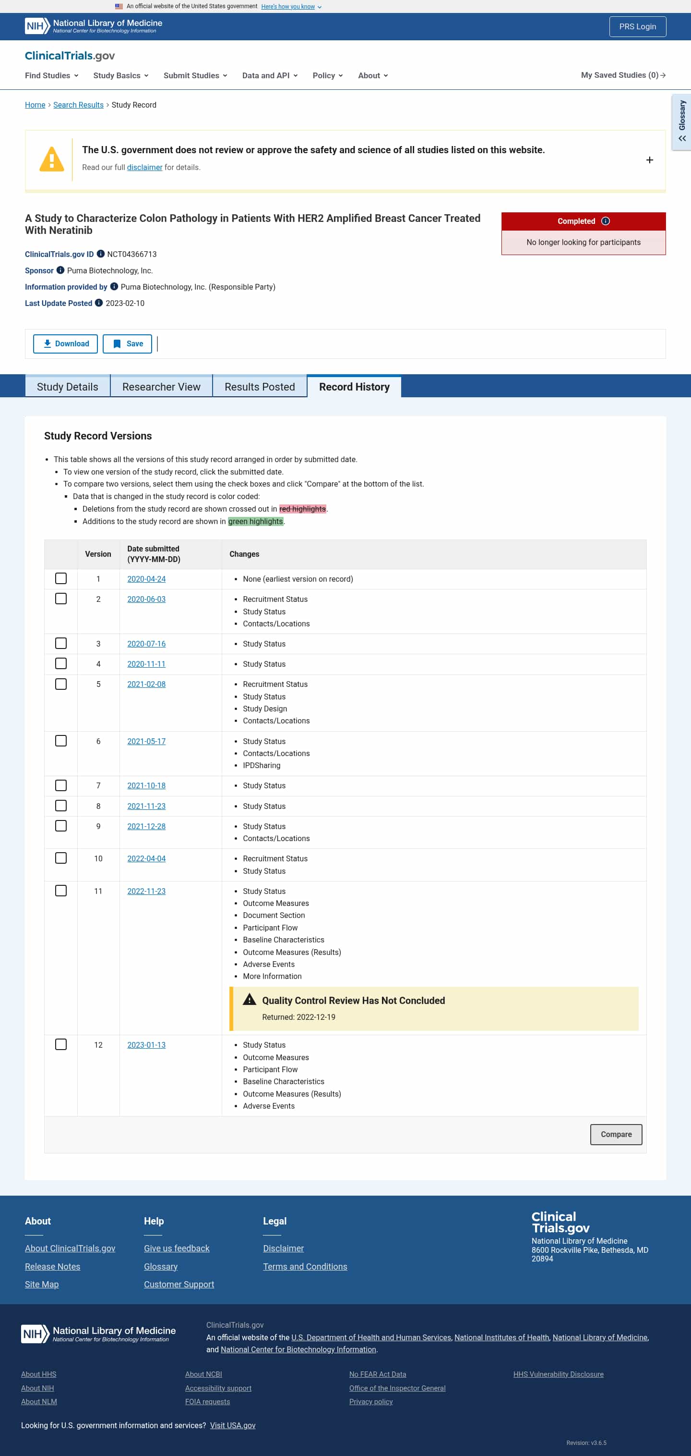
Task: Open the Glossary side panel
Action: pos(682,122)
